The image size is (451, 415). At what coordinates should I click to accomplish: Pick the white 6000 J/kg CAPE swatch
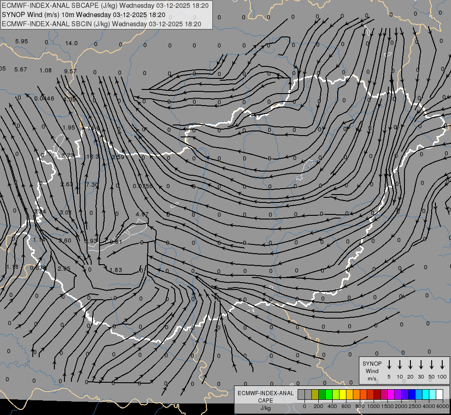tap(439, 394)
